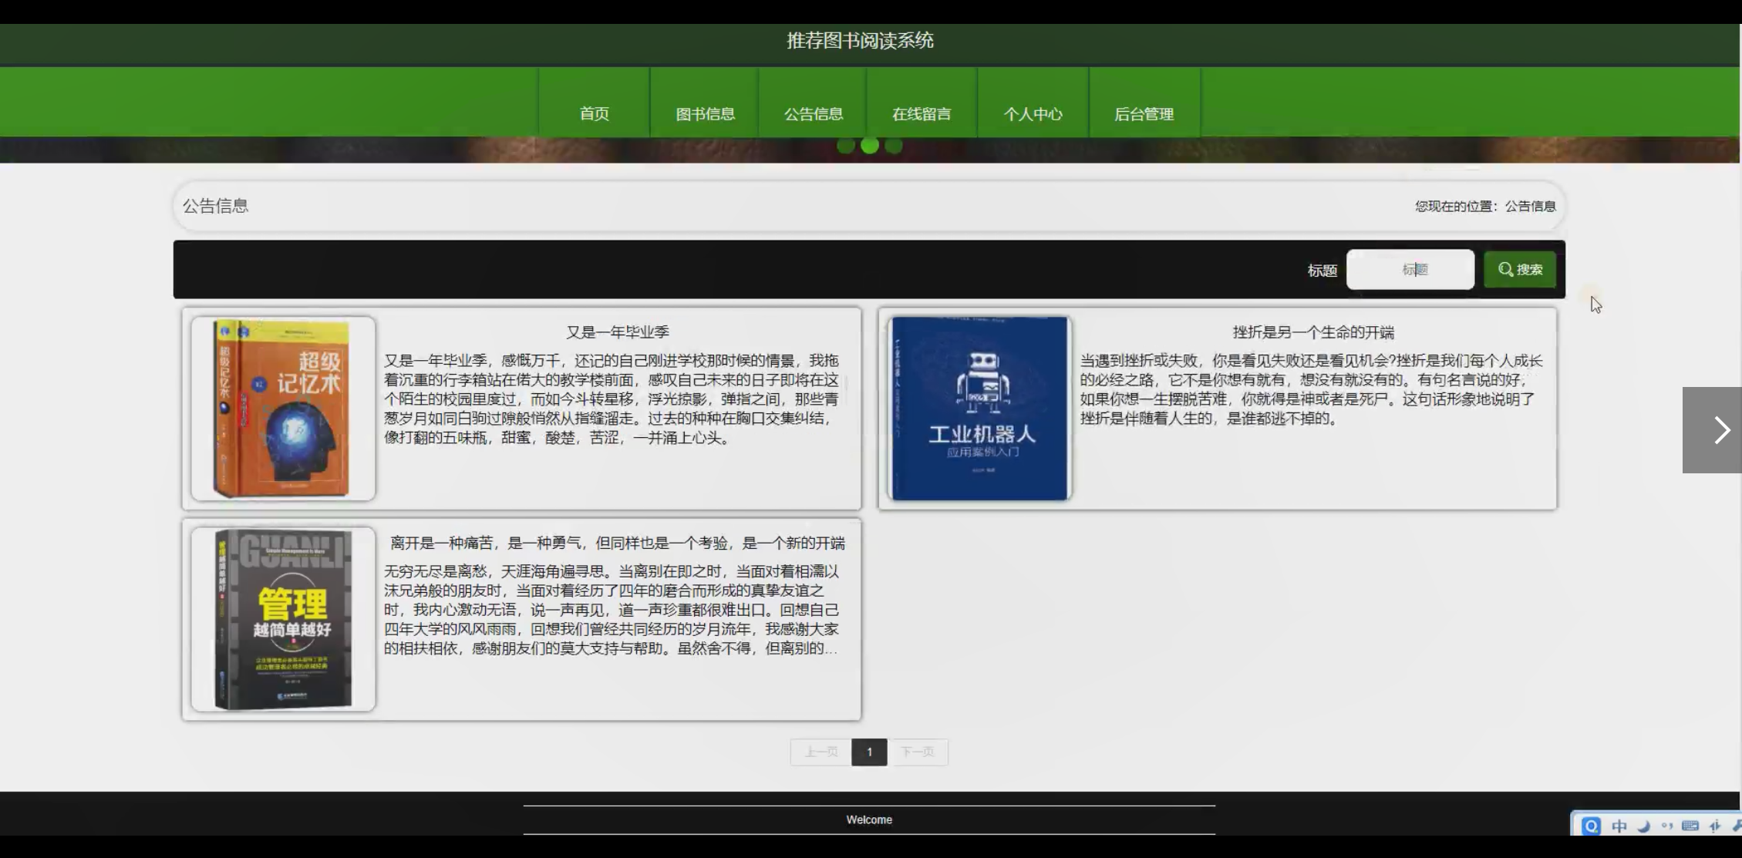
Task: Open the wrench settings icon in IME bar
Action: click(x=1736, y=826)
